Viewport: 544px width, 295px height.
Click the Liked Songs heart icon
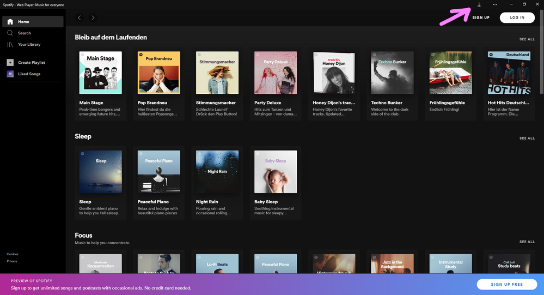(x=10, y=74)
